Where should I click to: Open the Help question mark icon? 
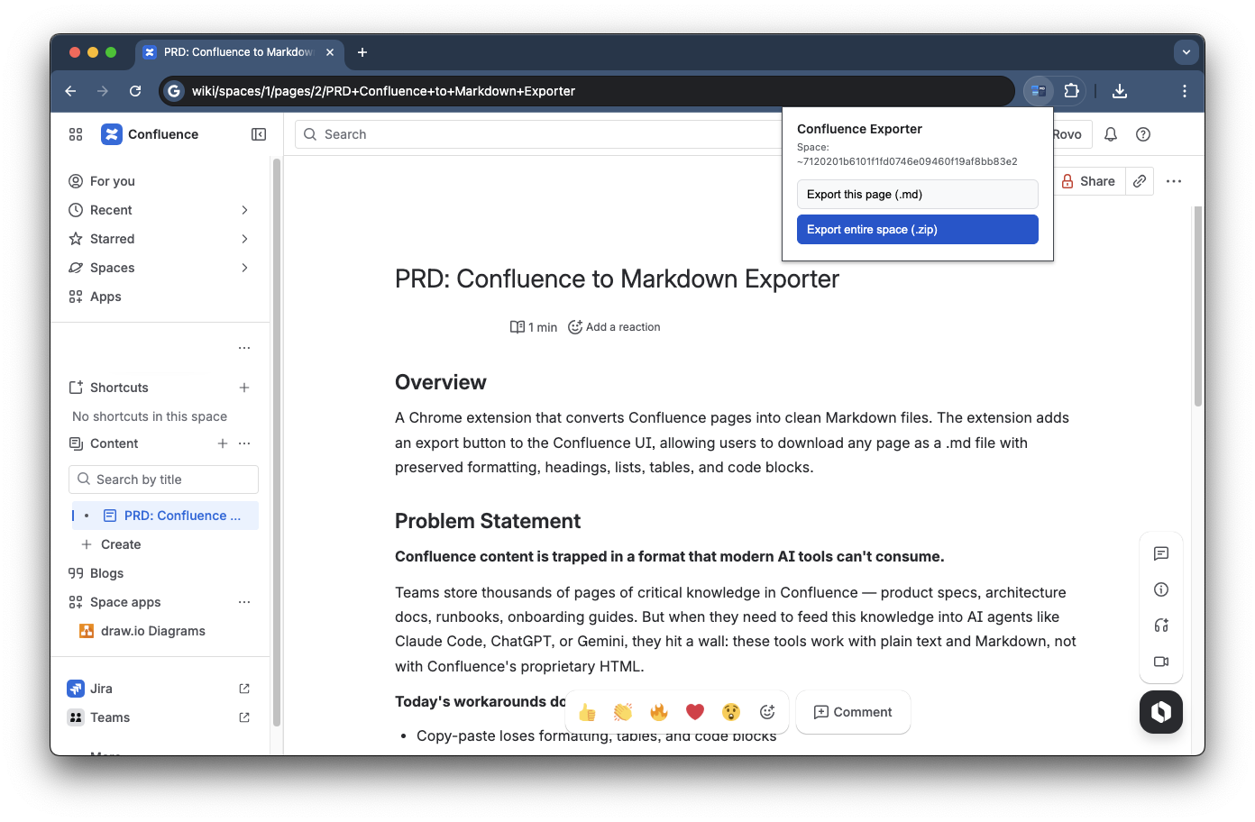pos(1143,134)
